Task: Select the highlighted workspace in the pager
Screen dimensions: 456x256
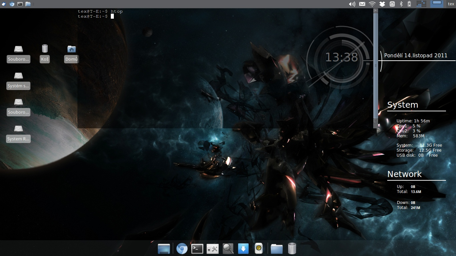Action: (x=437, y=4)
